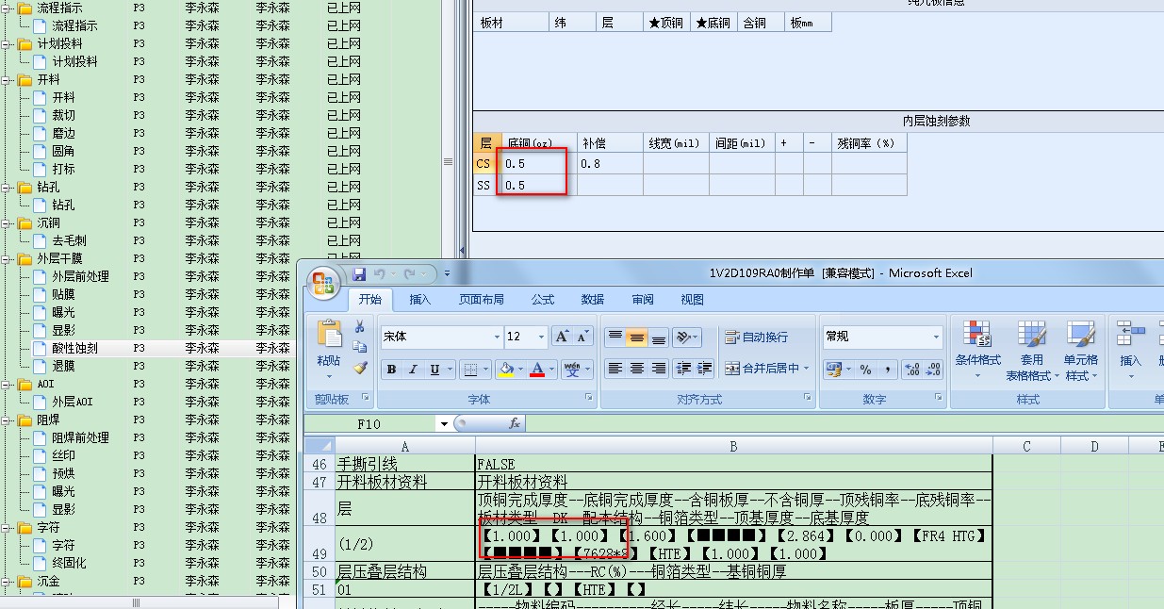Click the Copy icon in clipboard group
The width and height of the screenshot is (1164, 609).
click(x=359, y=348)
